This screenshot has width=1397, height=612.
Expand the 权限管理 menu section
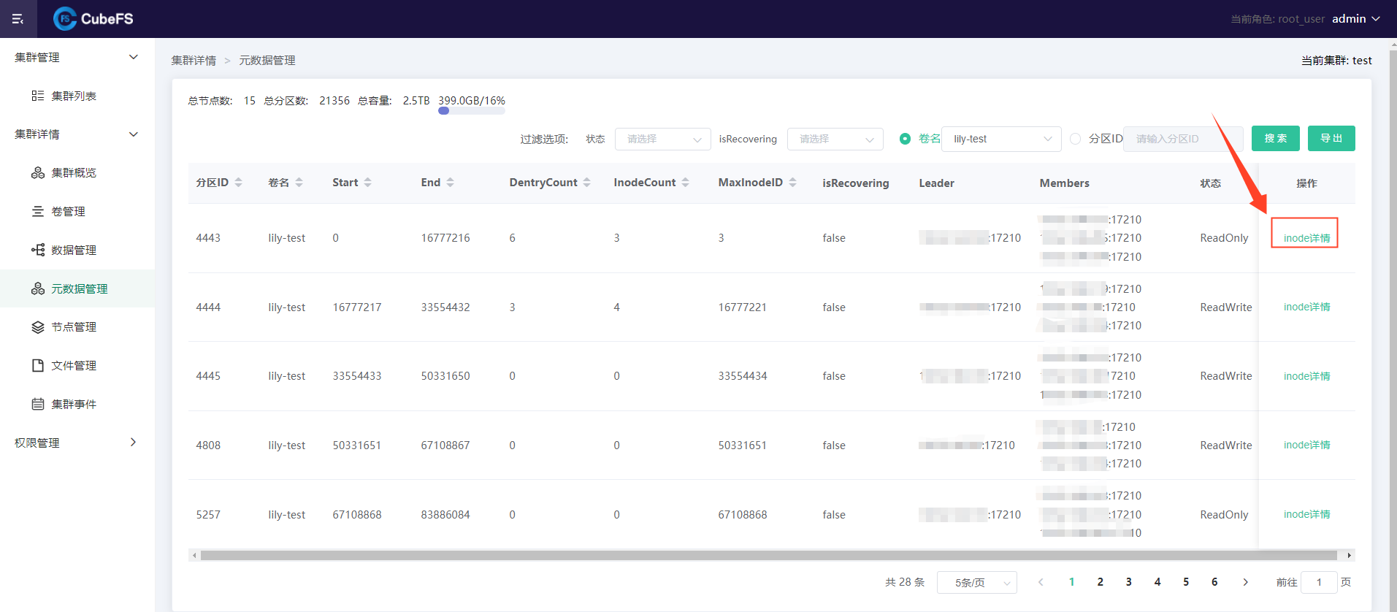(x=77, y=443)
